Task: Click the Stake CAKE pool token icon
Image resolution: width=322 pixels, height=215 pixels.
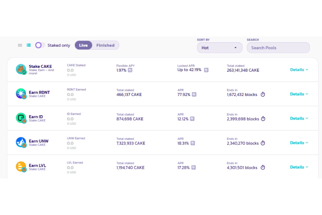Action: pyautogui.click(x=21, y=69)
